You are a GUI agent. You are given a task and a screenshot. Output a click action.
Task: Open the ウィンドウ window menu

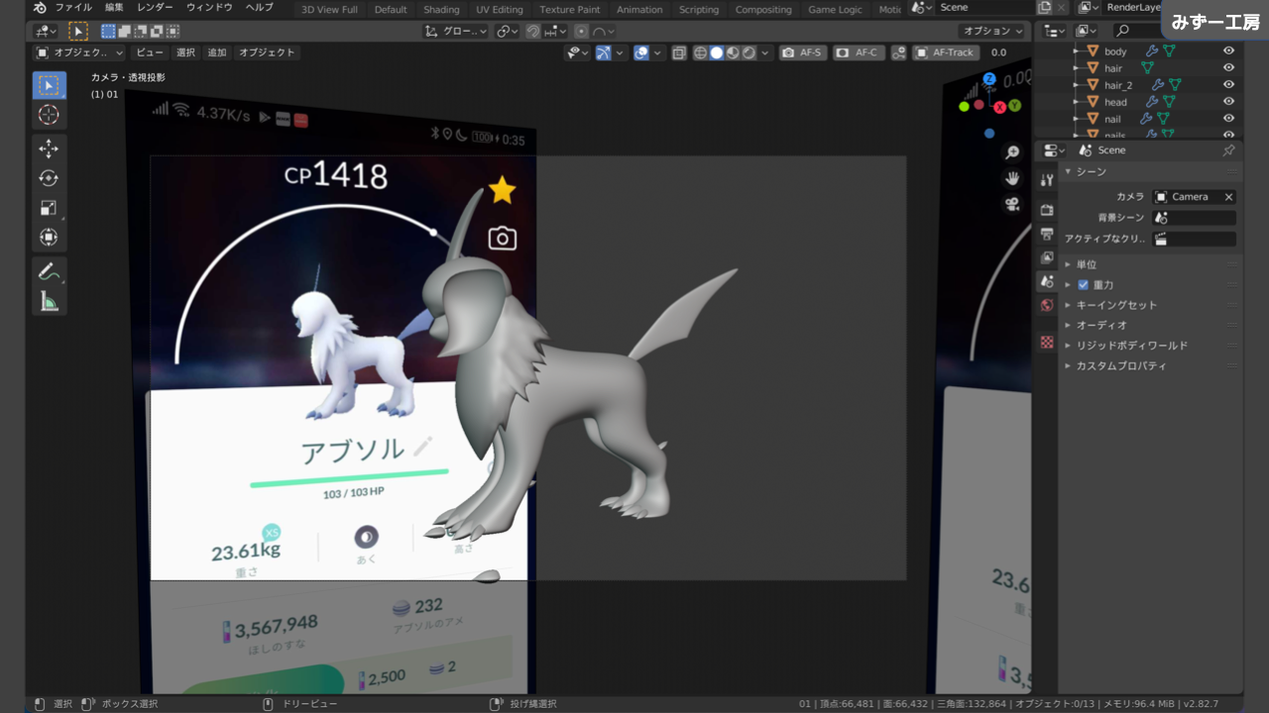(209, 8)
